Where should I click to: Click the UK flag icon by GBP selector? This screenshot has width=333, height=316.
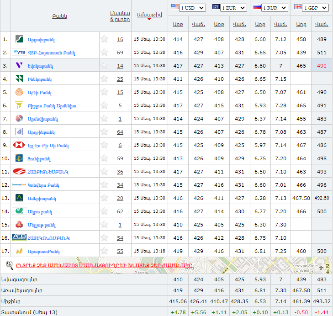pyautogui.click(x=298, y=6)
